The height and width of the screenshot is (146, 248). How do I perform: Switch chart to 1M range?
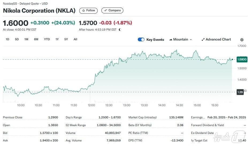pyautogui.click(x=26, y=39)
